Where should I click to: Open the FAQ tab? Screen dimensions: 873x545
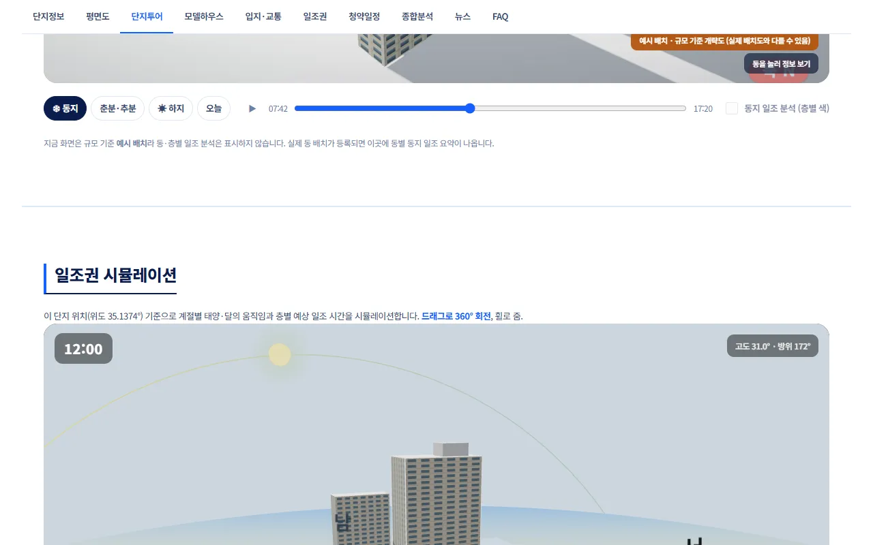(501, 16)
